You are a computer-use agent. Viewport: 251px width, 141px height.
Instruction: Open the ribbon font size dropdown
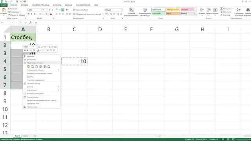(x=47, y=10)
